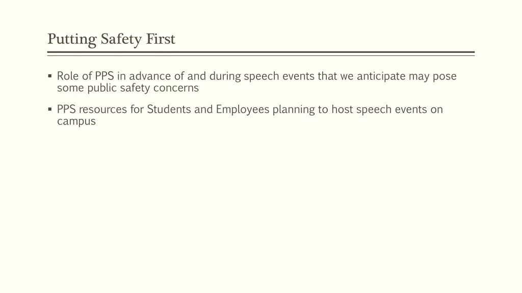This screenshot has height=293, width=522.
Task: Click the word "resources" in second bullet
Action: (x=103, y=110)
